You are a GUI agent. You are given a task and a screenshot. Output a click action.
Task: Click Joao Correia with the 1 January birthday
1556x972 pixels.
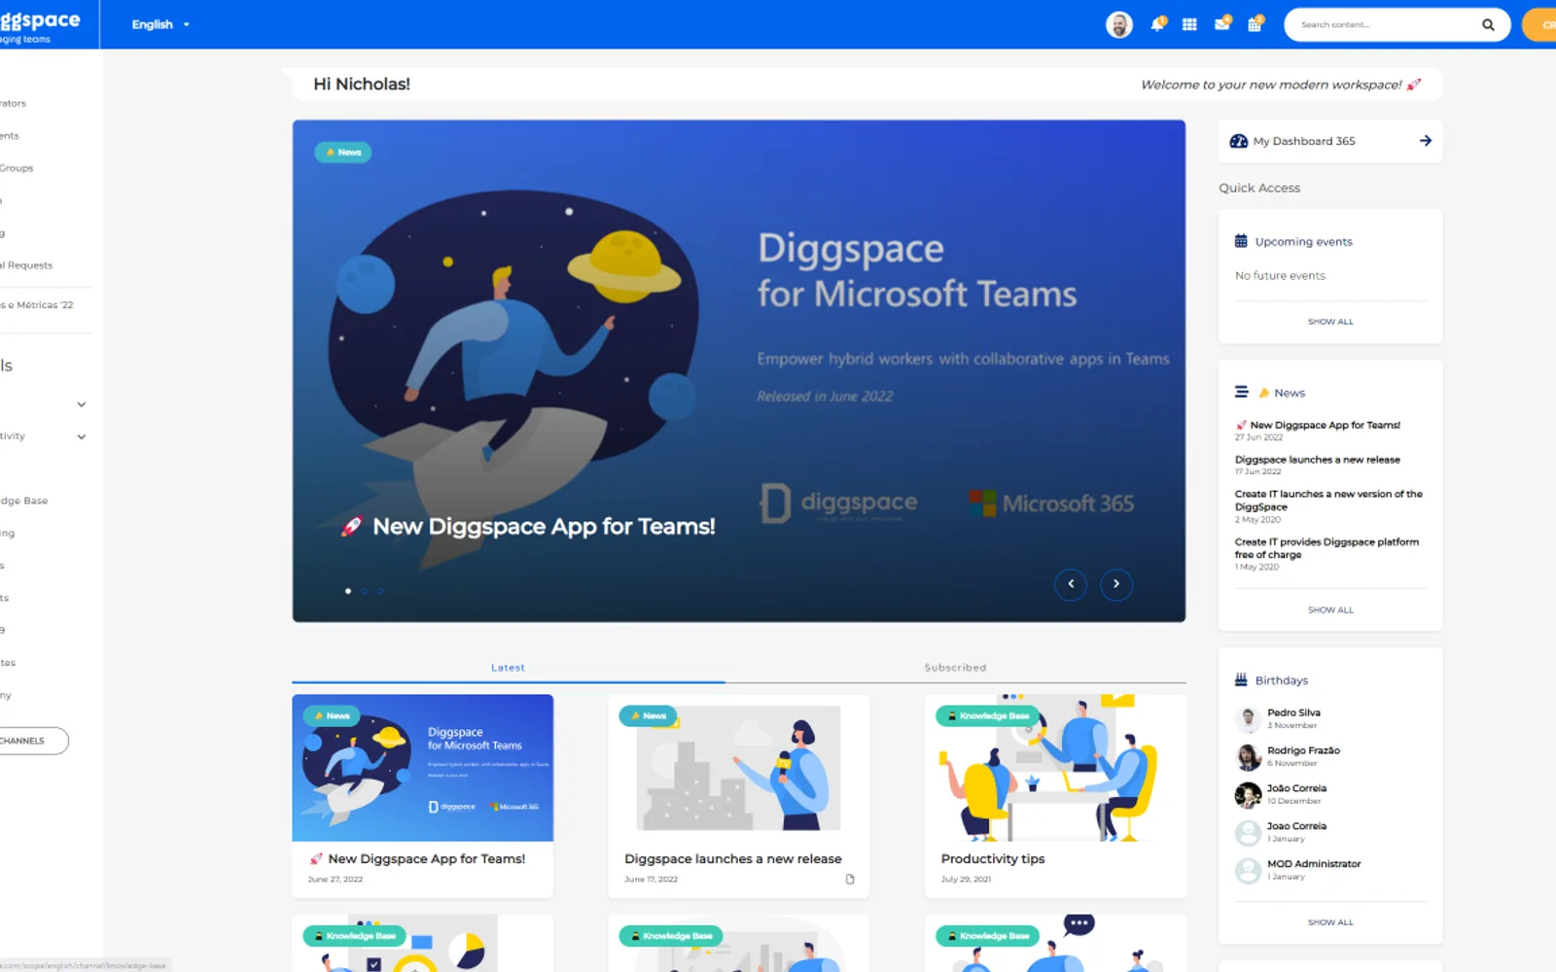(1296, 826)
